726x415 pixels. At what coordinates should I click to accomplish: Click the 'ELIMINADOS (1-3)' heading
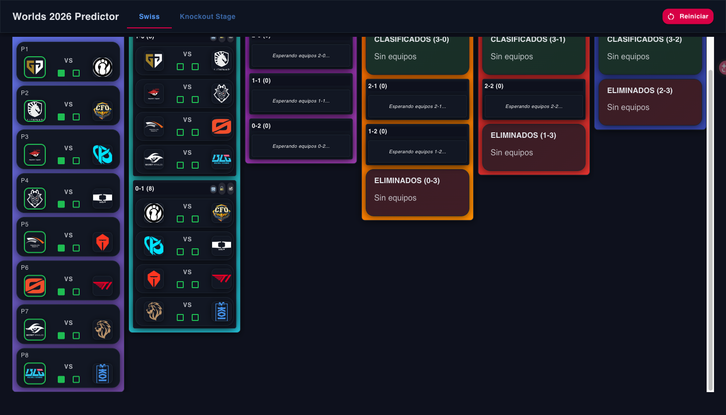[523, 135]
